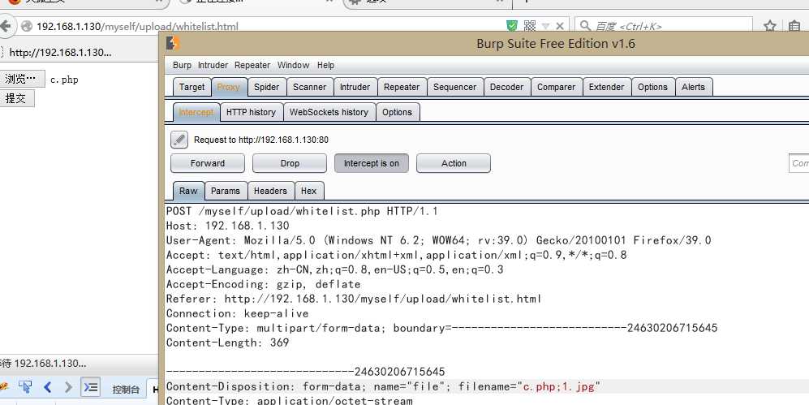Screen dimensions: 809x405
Task: Click the Forward button
Action: tap(208, 163)
